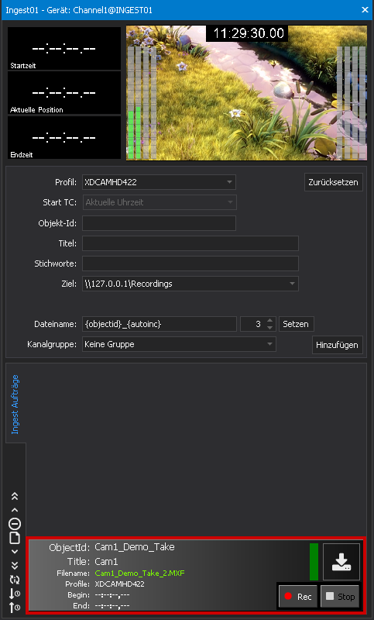This screenshot has height=620, width=374.
Task: Click the single chevron up icon in sidebar
Action: pyautogui.click(x=15, y=510)
